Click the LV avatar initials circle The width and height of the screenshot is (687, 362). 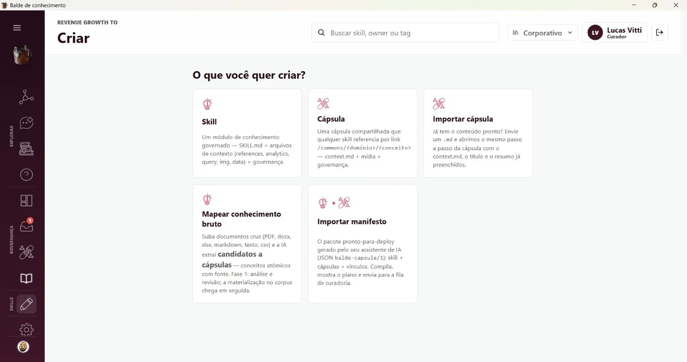pyautogui.click(x=595, y=33)
